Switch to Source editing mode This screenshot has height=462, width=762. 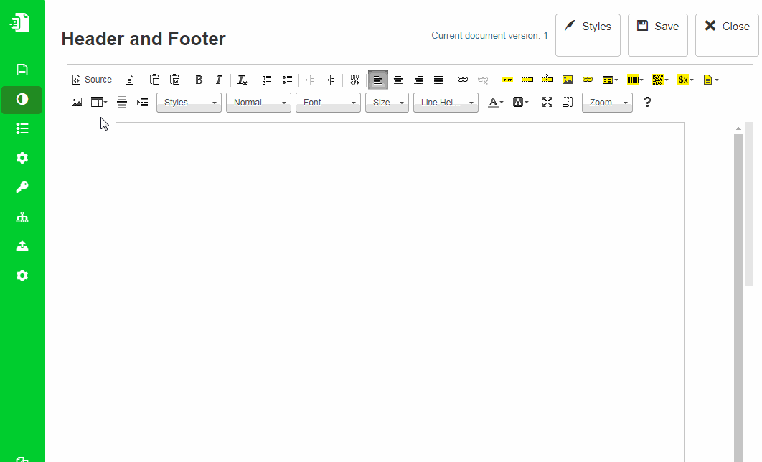pos(91,80)
